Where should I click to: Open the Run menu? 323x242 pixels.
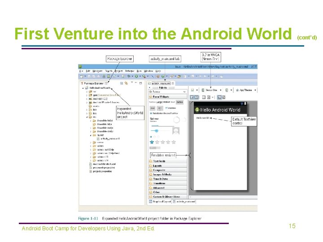tap(139, 71)
